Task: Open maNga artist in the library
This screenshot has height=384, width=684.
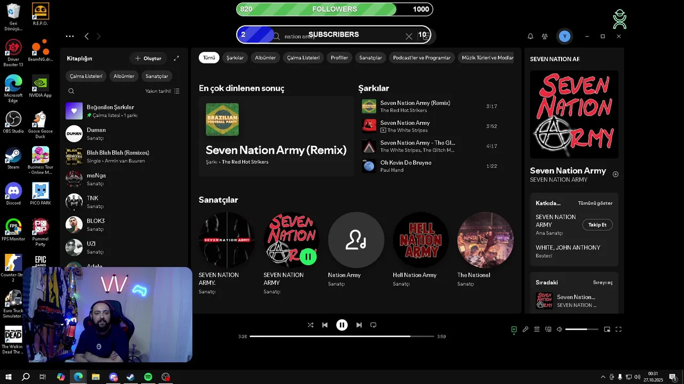Action: point(124,179)
